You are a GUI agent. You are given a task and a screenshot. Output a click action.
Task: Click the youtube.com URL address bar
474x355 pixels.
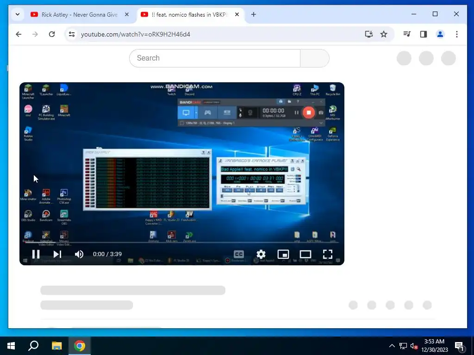136,34
